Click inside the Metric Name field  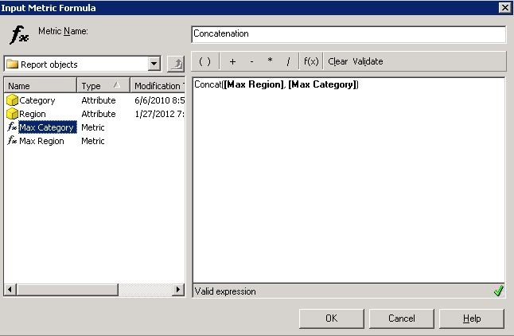pos(349,34)
